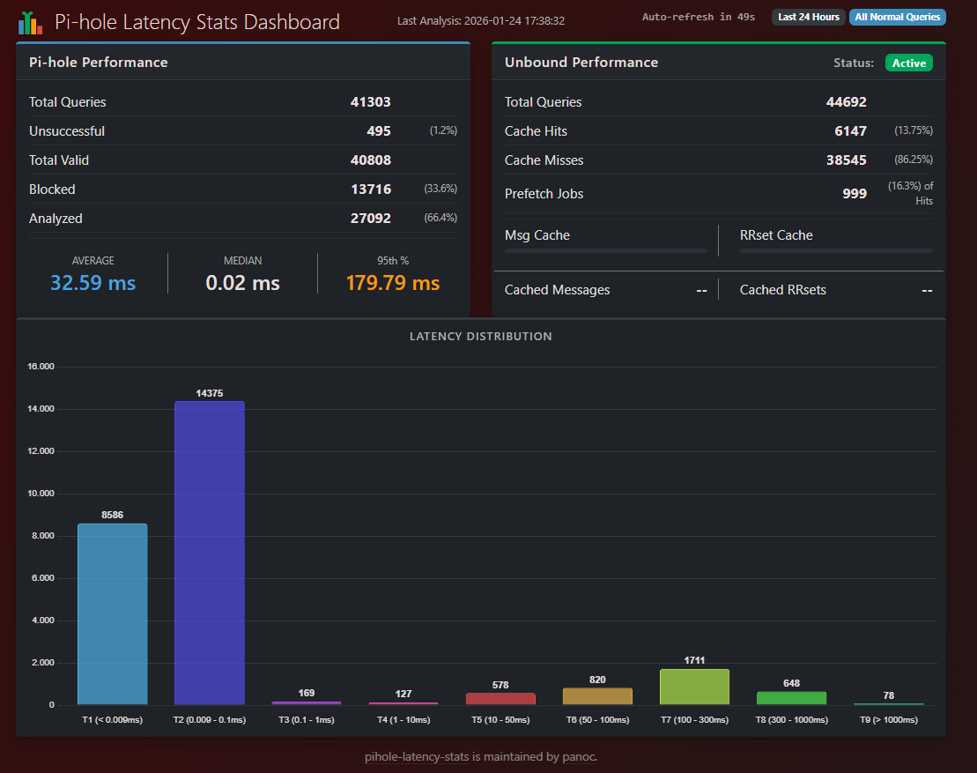Viewport: 977px width, 773px height.
Task: Open the All Normal Queries filter
Action: click(897, 17)
